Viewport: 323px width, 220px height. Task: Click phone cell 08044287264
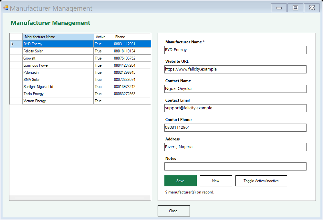[132, 65]
